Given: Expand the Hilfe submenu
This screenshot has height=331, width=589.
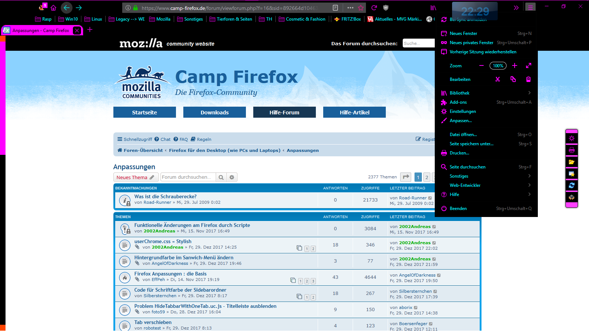Looking at the screenshot, I should click(486, 195).
